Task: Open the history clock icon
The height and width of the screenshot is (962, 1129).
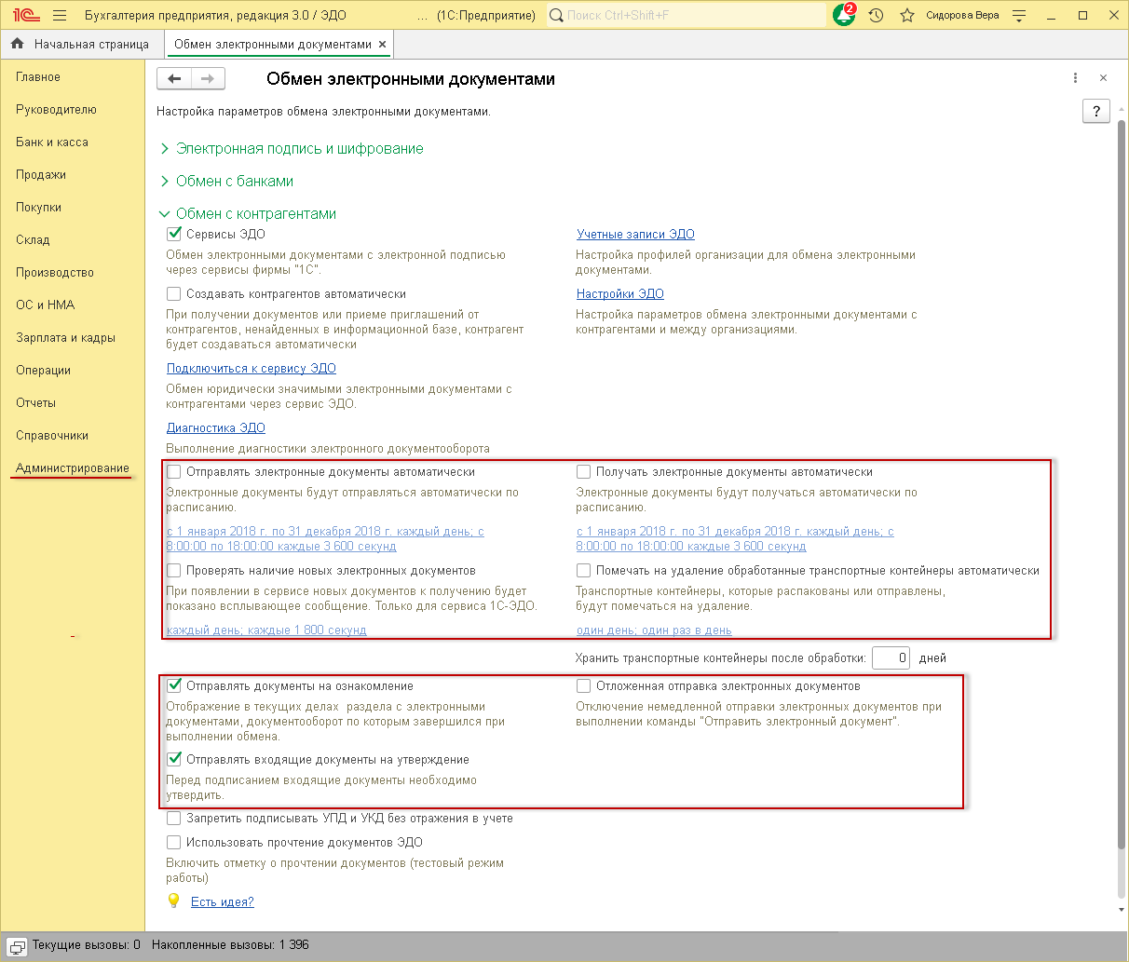Action: (876, 15)
